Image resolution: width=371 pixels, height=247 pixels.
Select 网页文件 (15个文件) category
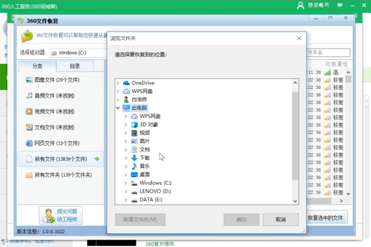point(61,143)
